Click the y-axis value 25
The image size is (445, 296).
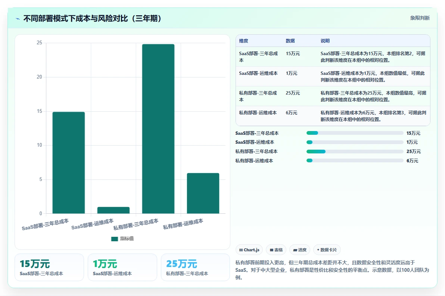click(40, 43)
